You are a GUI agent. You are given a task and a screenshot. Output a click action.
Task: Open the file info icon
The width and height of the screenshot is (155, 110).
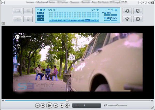click(116, 10)
